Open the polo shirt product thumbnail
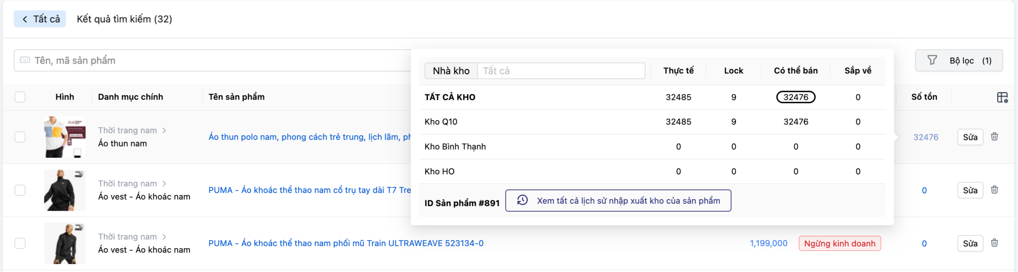The height and width of the screenshot is (272, 1018). pos(65,137)
